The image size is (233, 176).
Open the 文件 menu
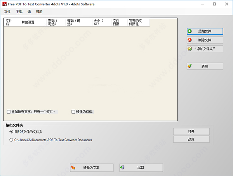tap(7, 12)
